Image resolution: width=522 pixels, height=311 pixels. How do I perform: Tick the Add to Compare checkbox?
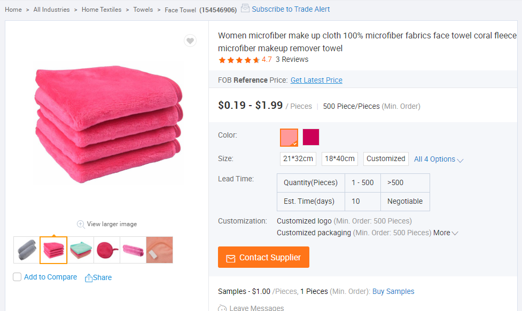click(17, 277)
